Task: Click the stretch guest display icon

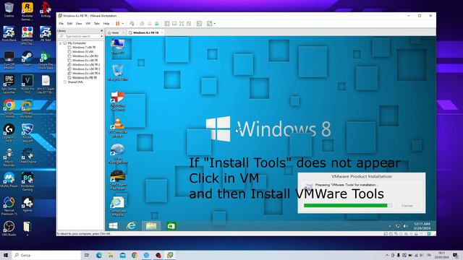Action: pyautogui.click(x=209, y=24)
